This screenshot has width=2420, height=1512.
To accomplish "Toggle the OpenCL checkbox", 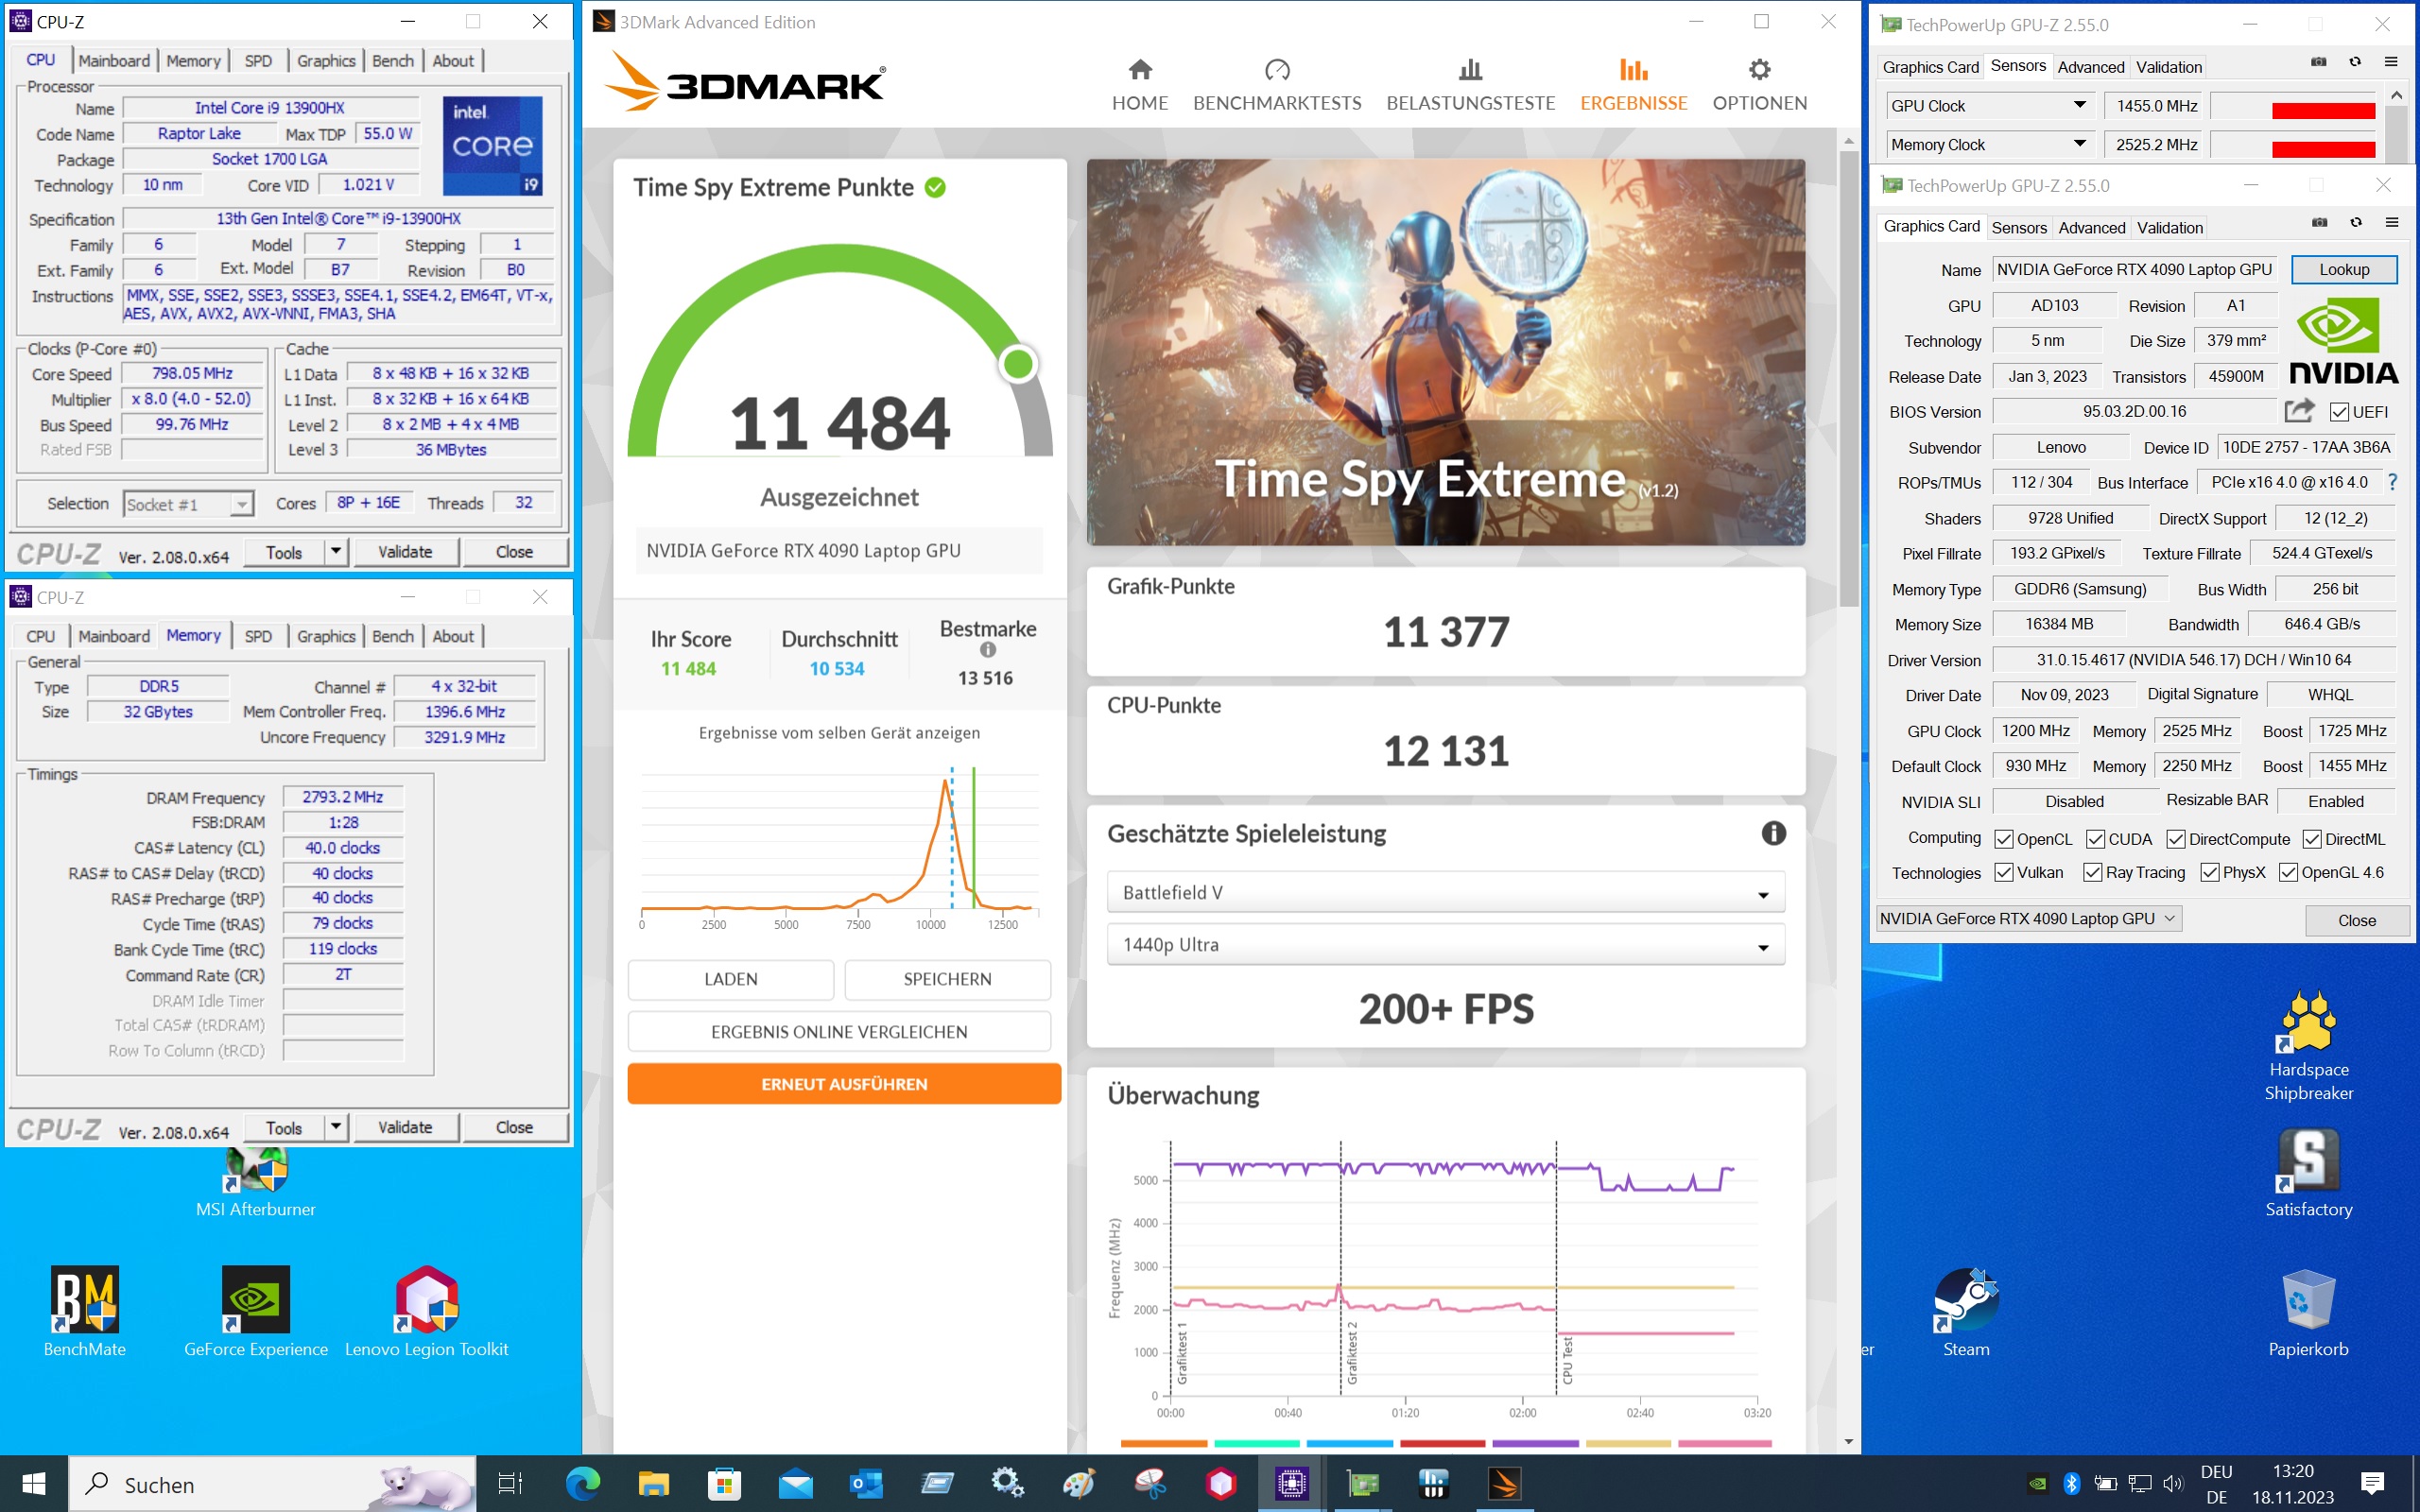I will pos(2003,839).
